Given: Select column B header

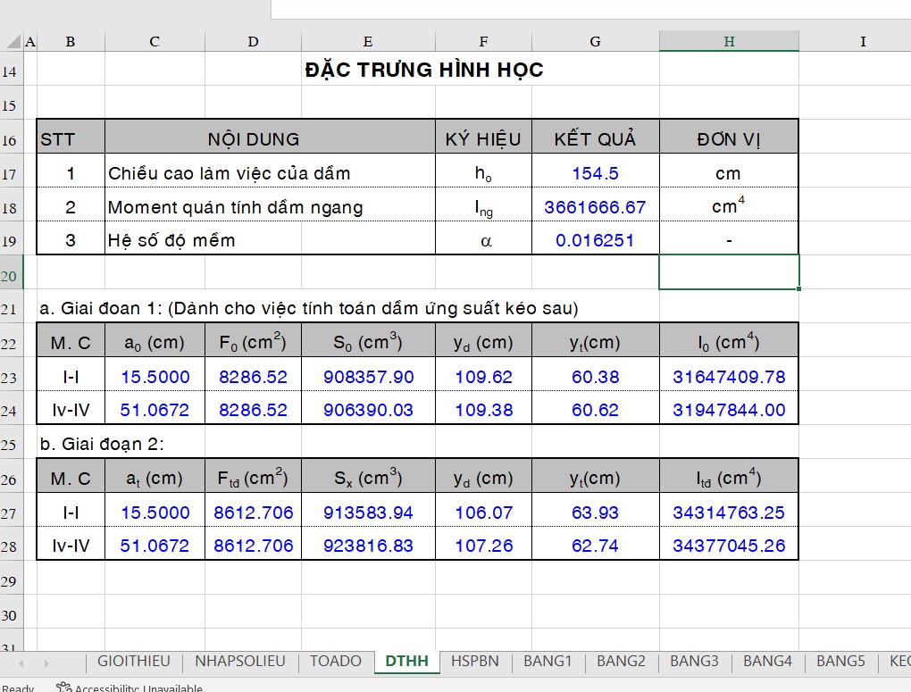Looking at the screenshot, I should [x=71, y=41].
